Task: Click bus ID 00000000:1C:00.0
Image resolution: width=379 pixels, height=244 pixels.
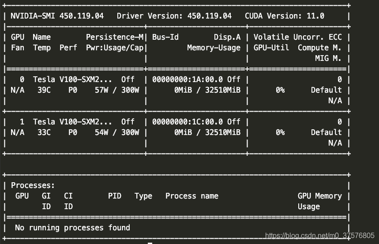Action: [x=188, y=122]
